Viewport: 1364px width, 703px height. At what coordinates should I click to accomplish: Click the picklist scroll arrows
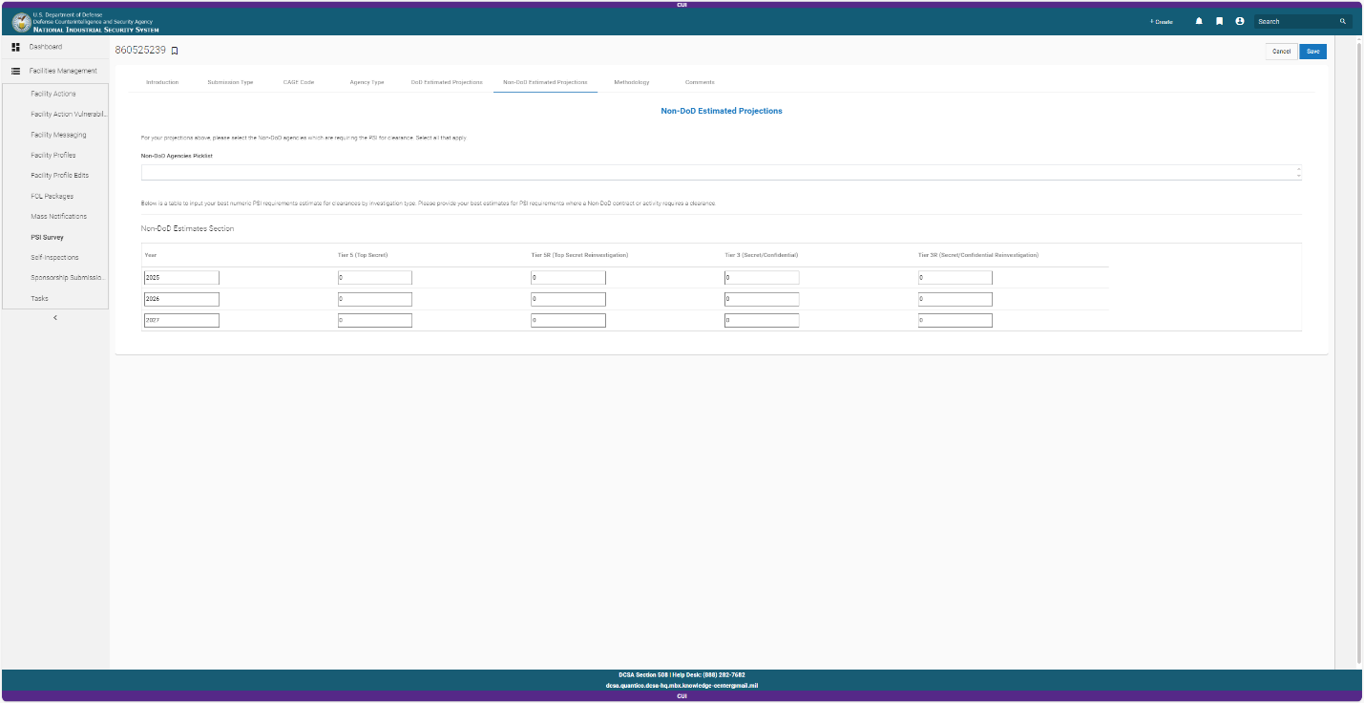point(1298,172)
